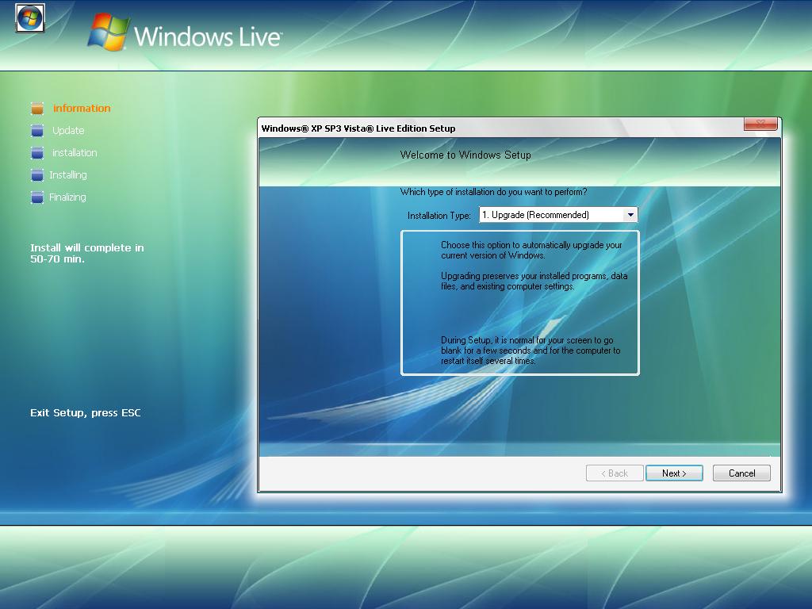Click the 'installation' step label
This screenshot has height=609, width=812.
click(x=75, y=153)
